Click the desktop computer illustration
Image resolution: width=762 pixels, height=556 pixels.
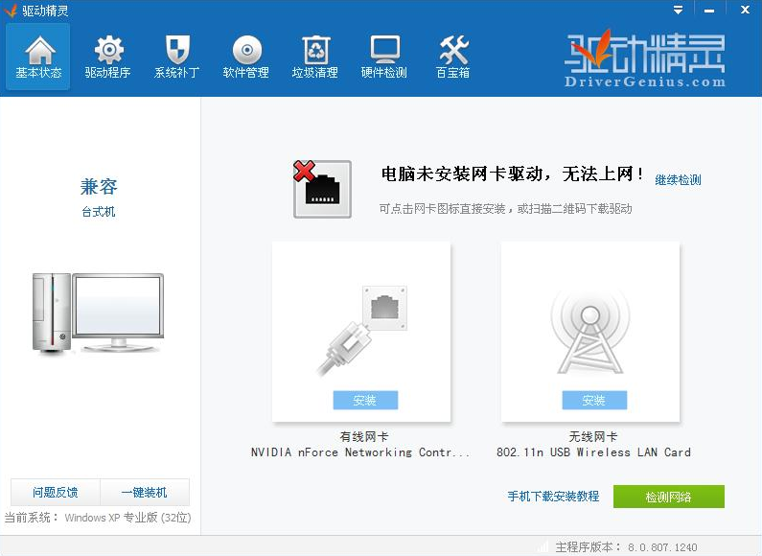coord(98,313)
